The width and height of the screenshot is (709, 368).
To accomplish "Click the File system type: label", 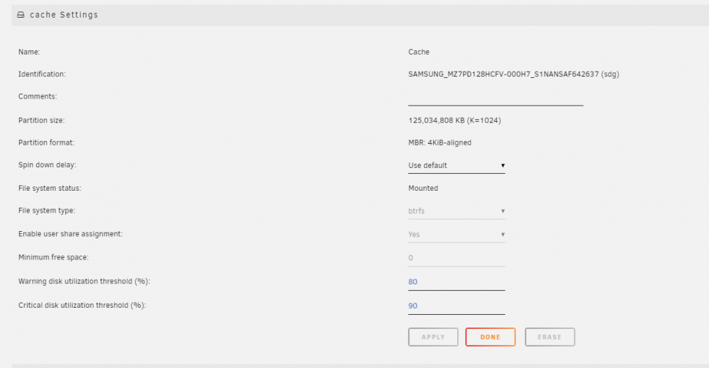I will coord(47,211).
